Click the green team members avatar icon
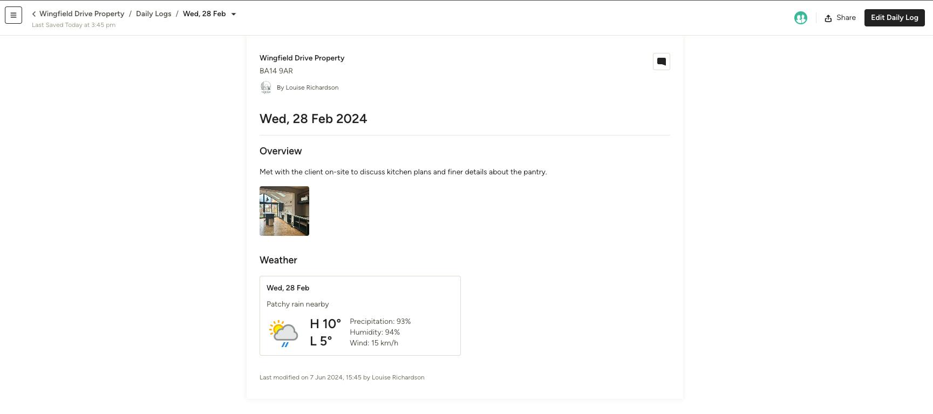 point(801,18)
